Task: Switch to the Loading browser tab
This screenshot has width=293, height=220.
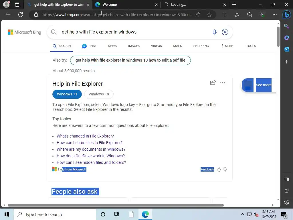Action: pos(195,5)
